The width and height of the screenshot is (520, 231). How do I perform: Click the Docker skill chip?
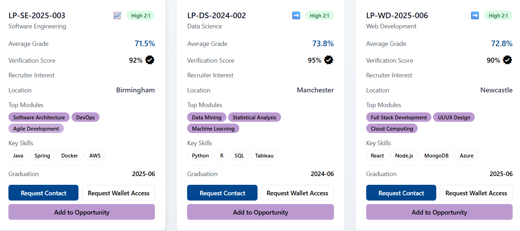coord(69,155)
